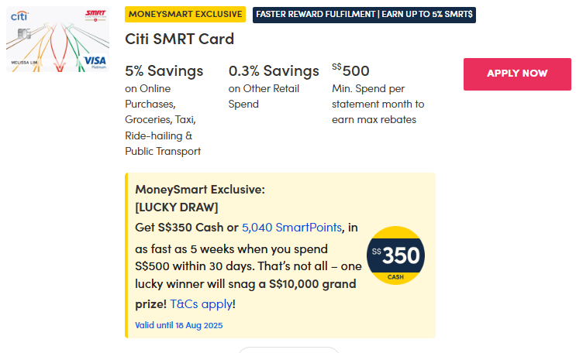The width and height of the screenshot is (576, 353).
Task: Click the partially visible button below the promo box
Action: 288,350
